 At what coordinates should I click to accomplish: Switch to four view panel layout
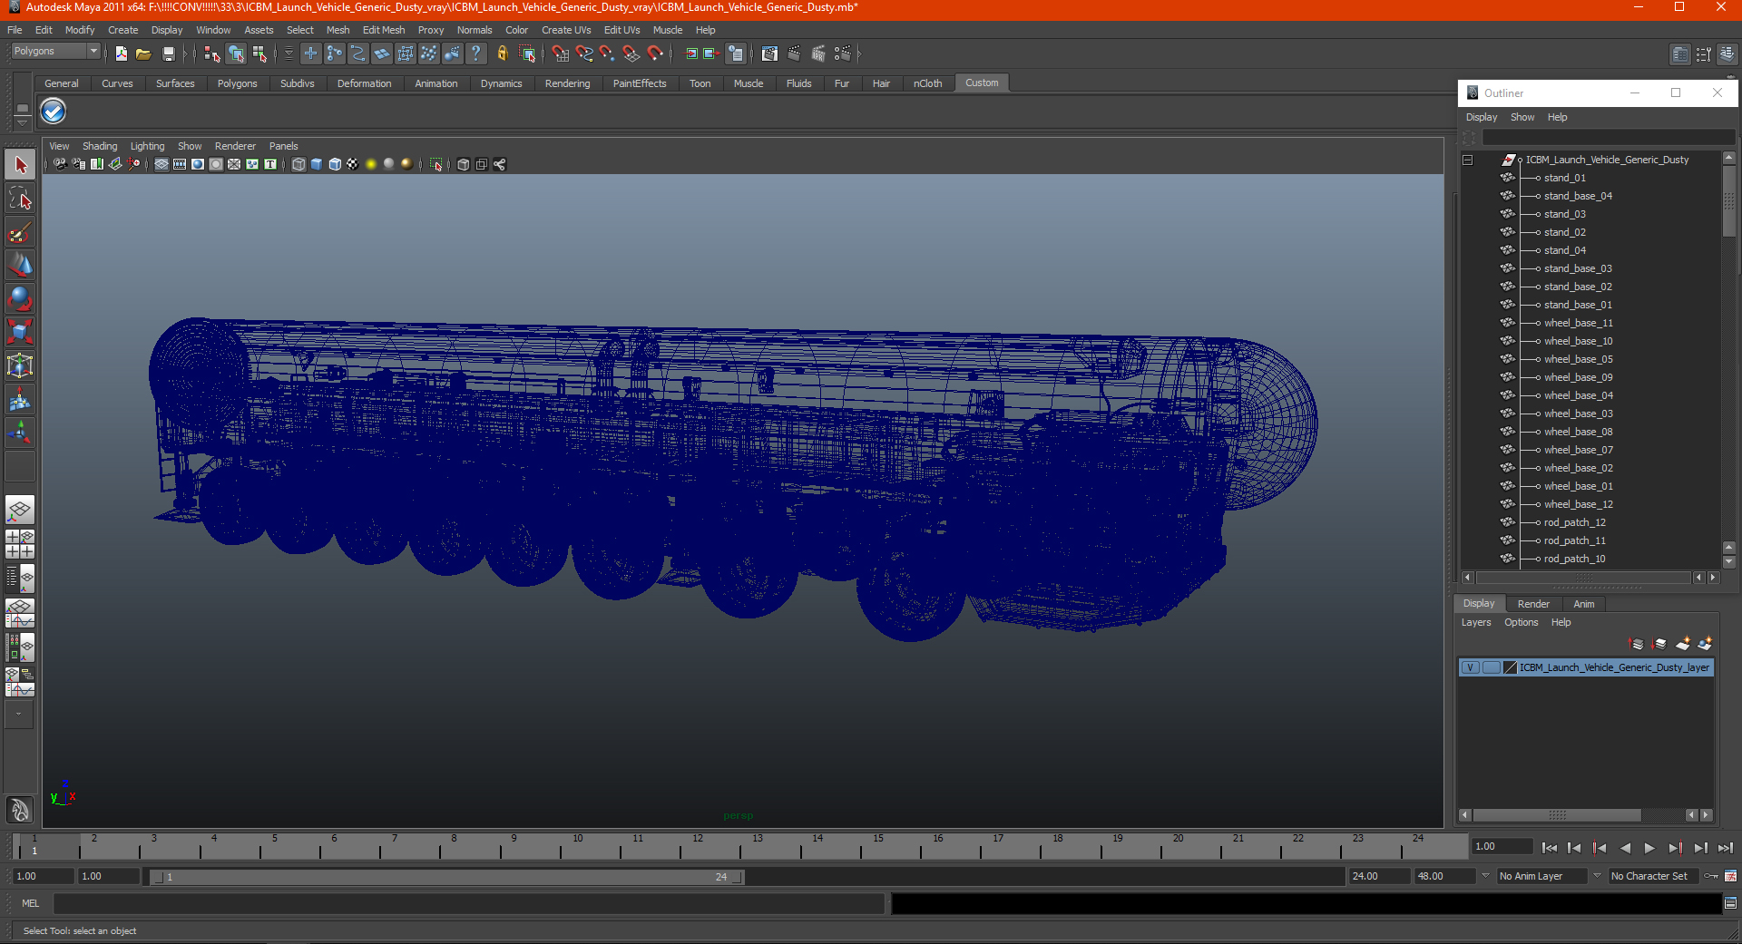point(20,544)
